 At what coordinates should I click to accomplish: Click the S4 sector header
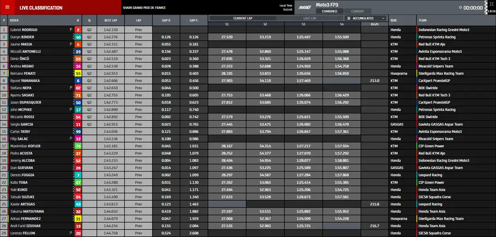click(x=342, y=24)
